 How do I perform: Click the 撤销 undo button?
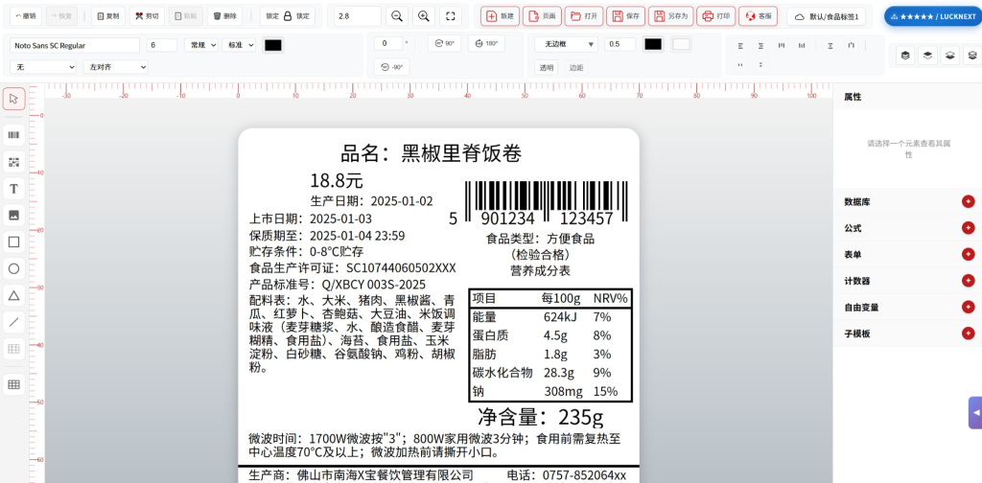tap(26, 16)
